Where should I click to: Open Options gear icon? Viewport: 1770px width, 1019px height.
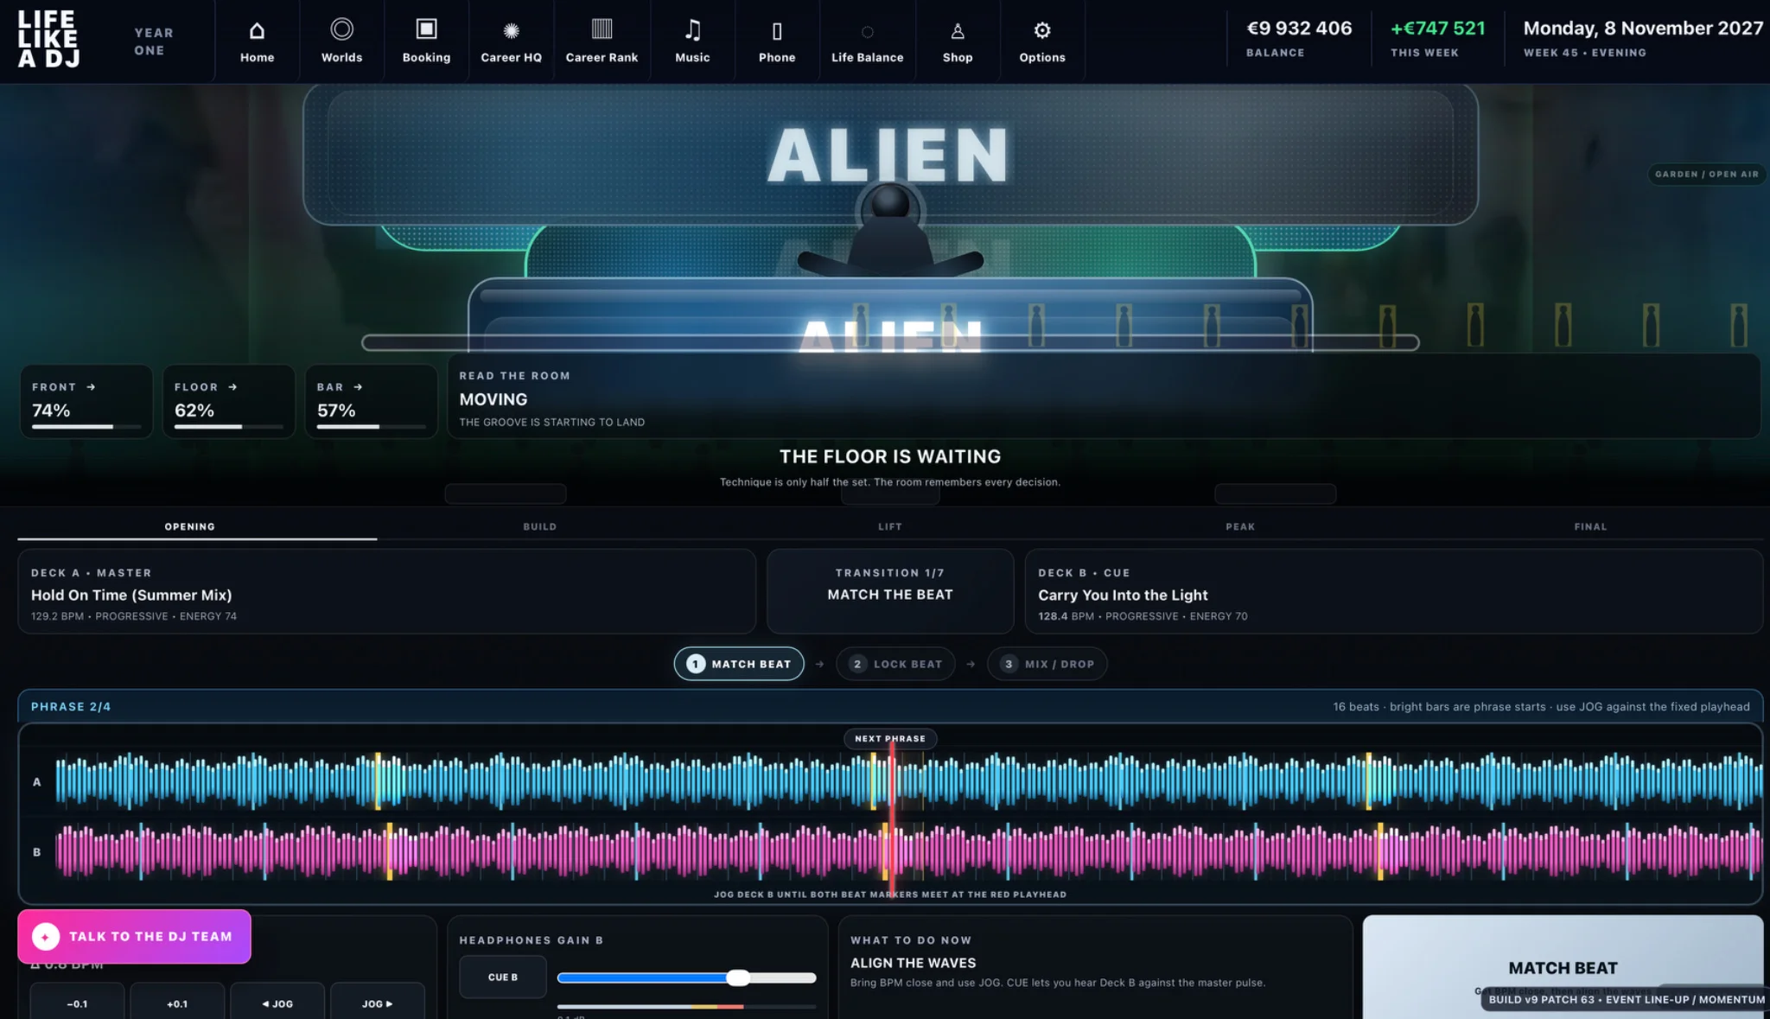click(1042, 30)
